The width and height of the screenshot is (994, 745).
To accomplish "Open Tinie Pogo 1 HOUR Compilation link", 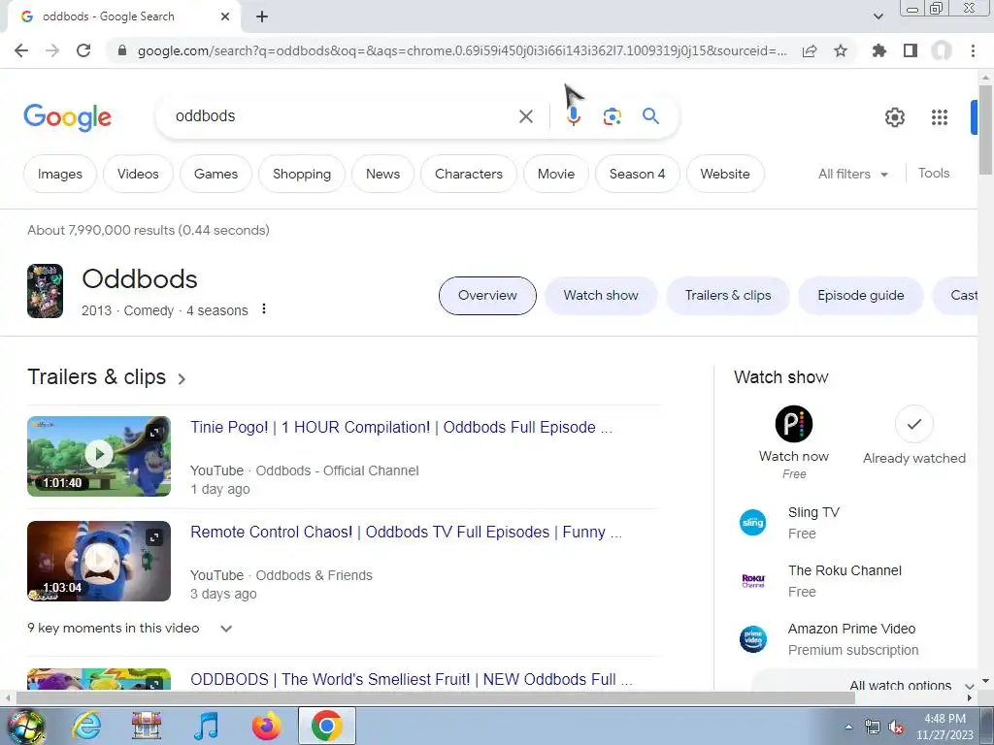I will (401, 428).
